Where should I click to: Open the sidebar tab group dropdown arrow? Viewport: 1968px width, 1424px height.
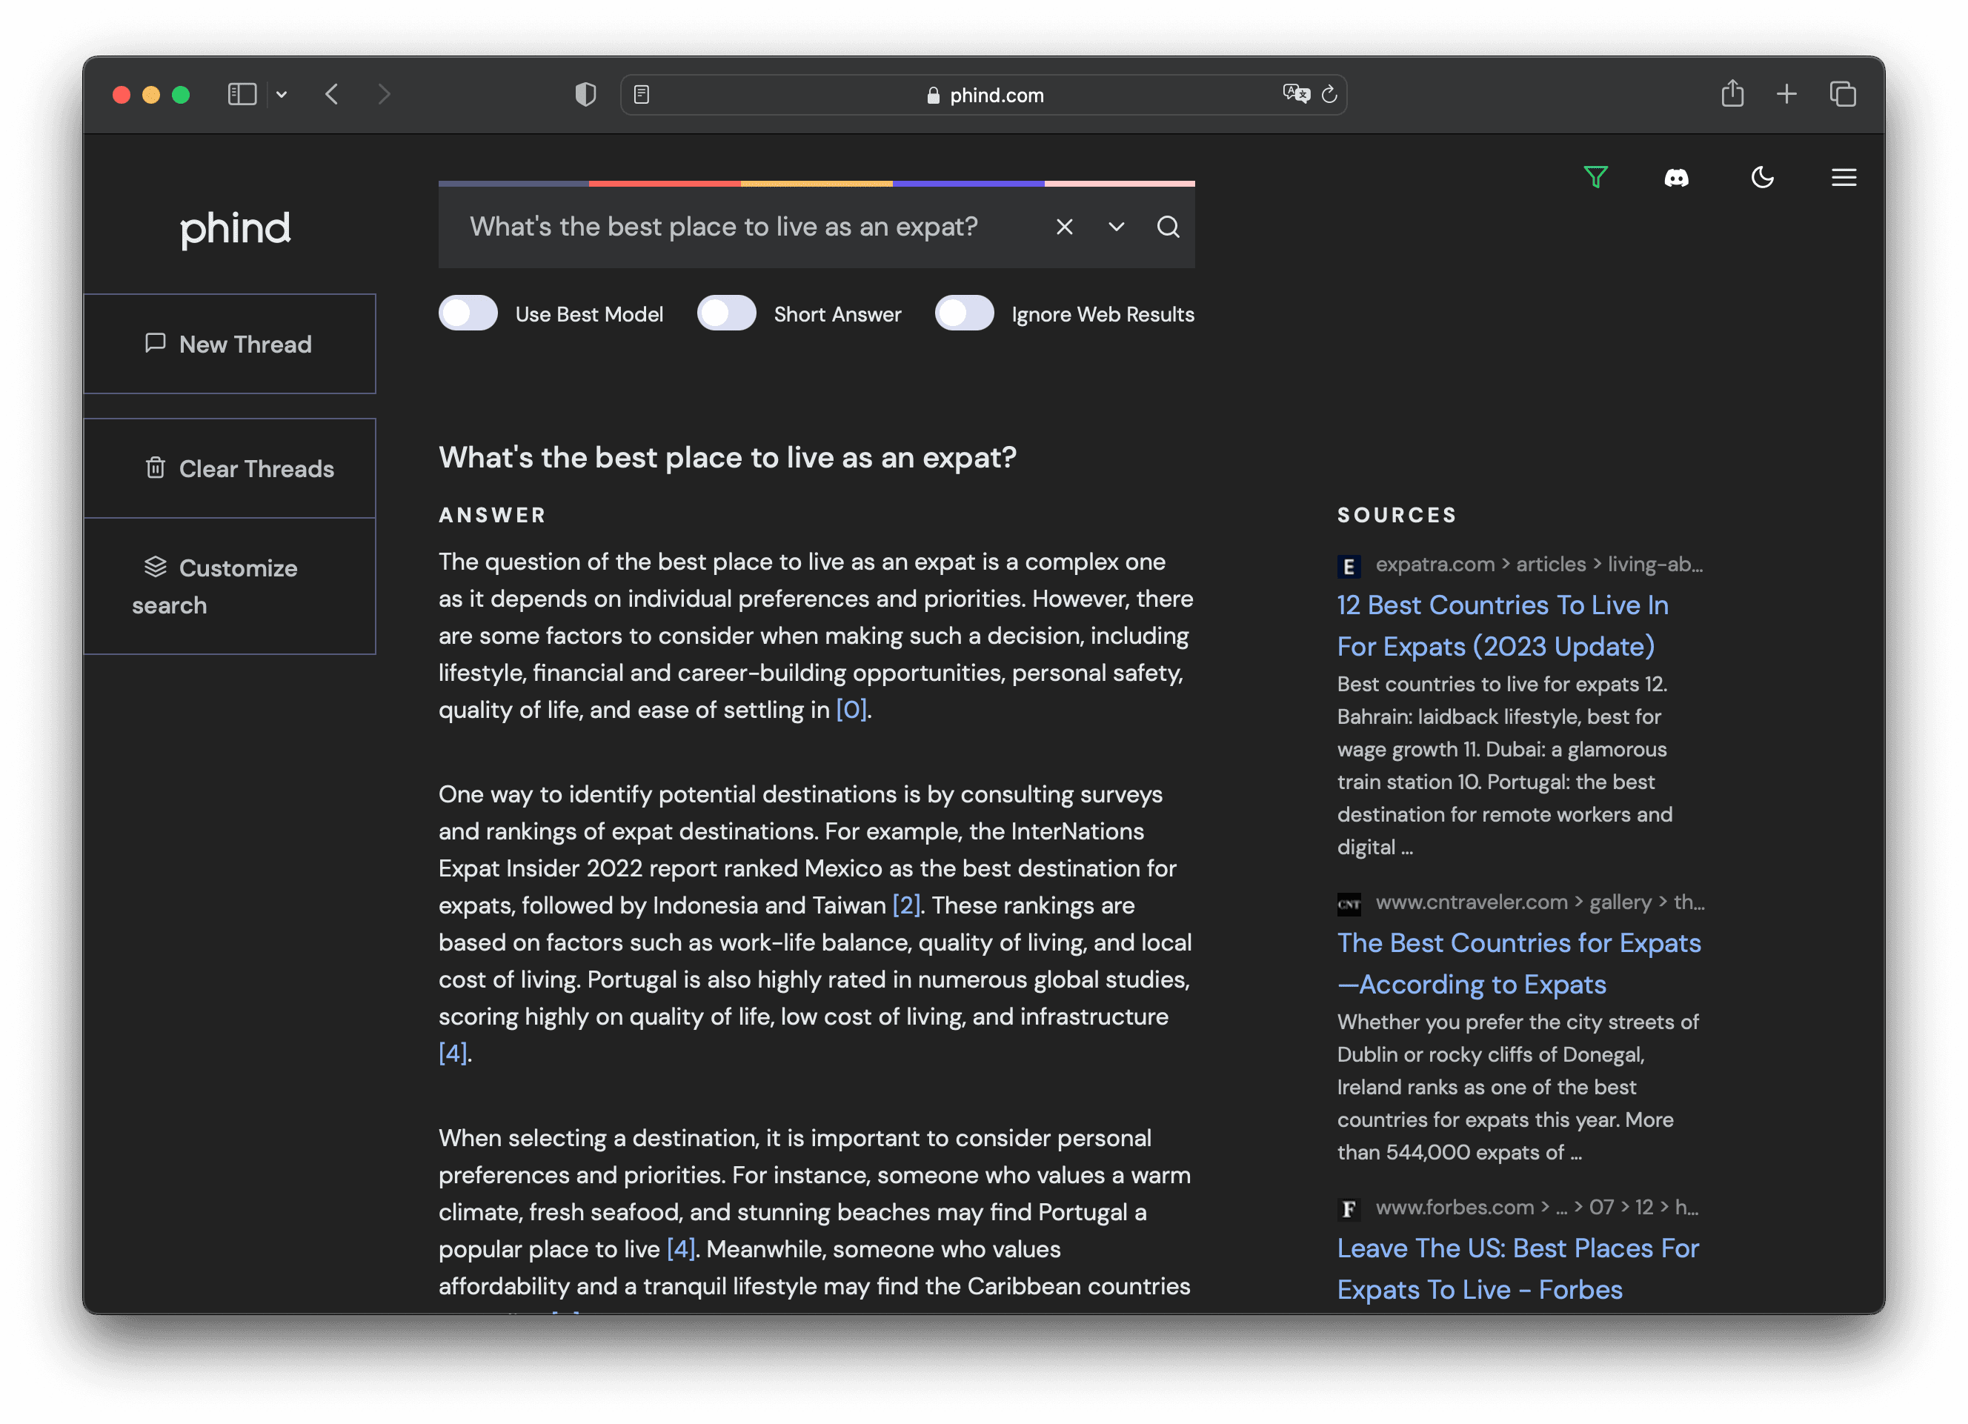281,93
